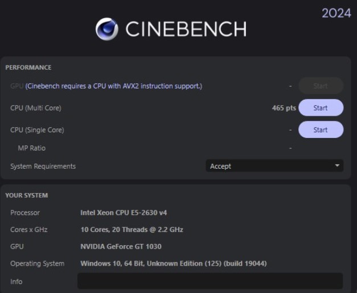Click the Intel Xeon E5-2630 v4 processor text
Image resolution: width=357 pixels, height=293 pixels.
[124, 213]
